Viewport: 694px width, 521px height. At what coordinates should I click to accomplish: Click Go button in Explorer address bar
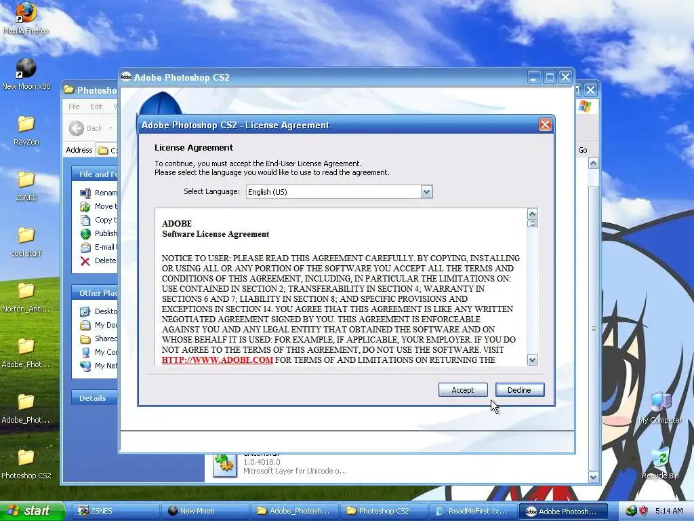click(x=583, y=150)
